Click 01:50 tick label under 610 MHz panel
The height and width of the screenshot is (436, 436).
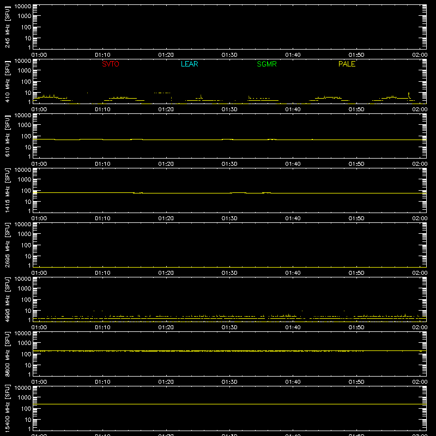click(x=356, y=164)
